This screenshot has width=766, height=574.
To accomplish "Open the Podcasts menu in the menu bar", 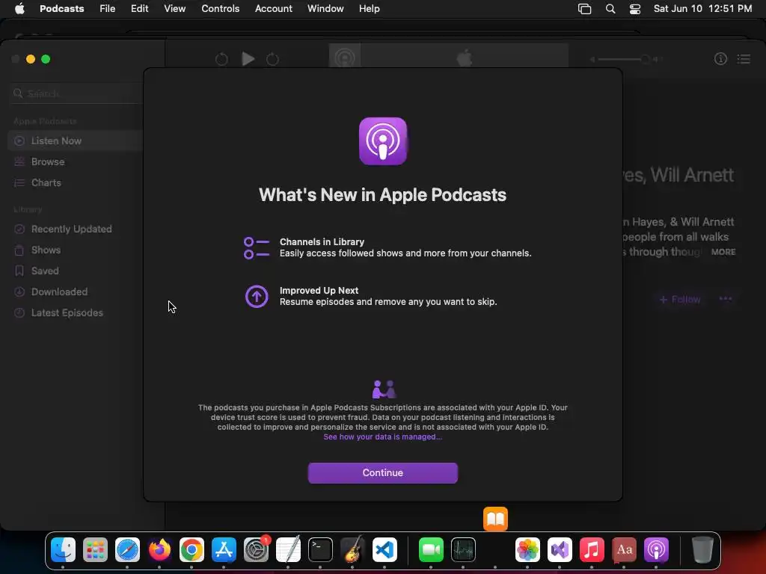I will tap(61, 8).
